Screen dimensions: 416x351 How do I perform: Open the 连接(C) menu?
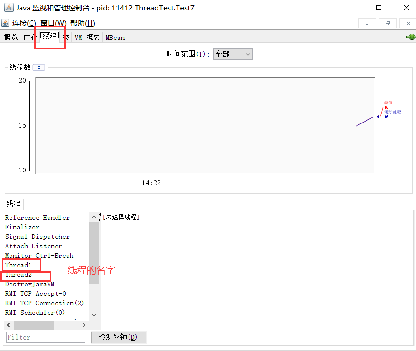(24, 23)
